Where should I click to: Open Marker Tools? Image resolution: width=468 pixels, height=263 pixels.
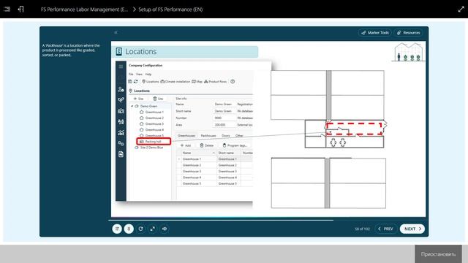coord(375,33)
